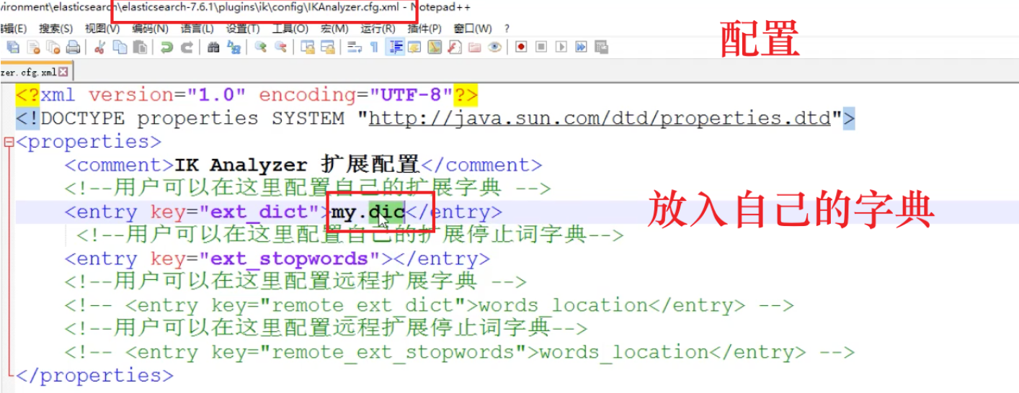Click the Zoom Out magnifier icon

point(280,48)
